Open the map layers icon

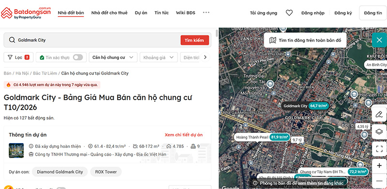(x=379, y=131)
